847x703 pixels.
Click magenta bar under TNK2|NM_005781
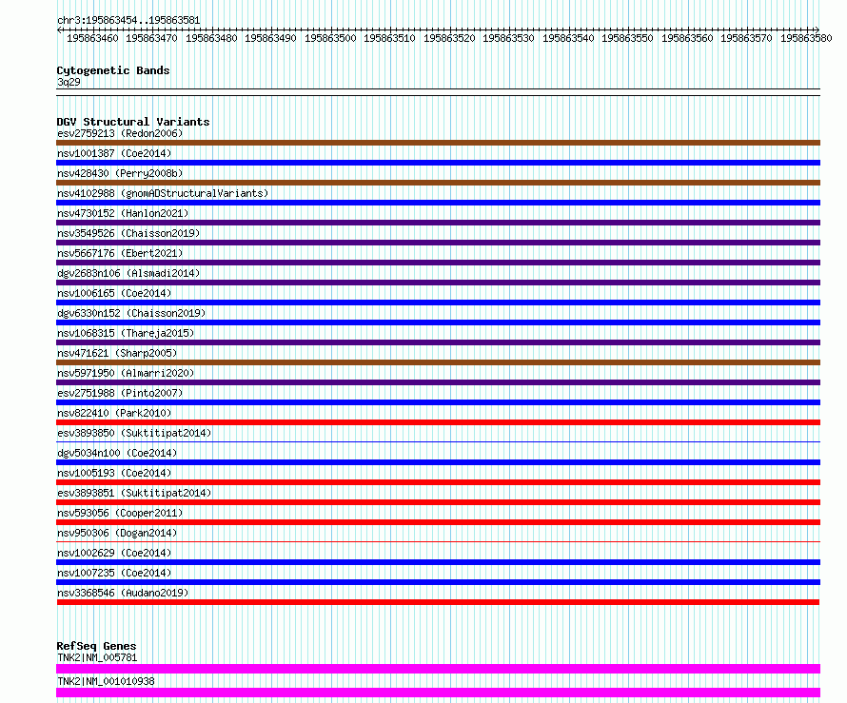(x=438, y=669)
